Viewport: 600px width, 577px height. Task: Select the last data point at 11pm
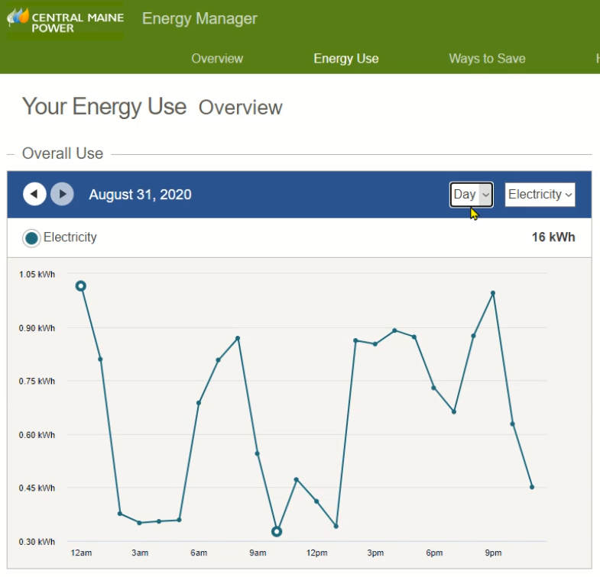(x=532, y=487)
